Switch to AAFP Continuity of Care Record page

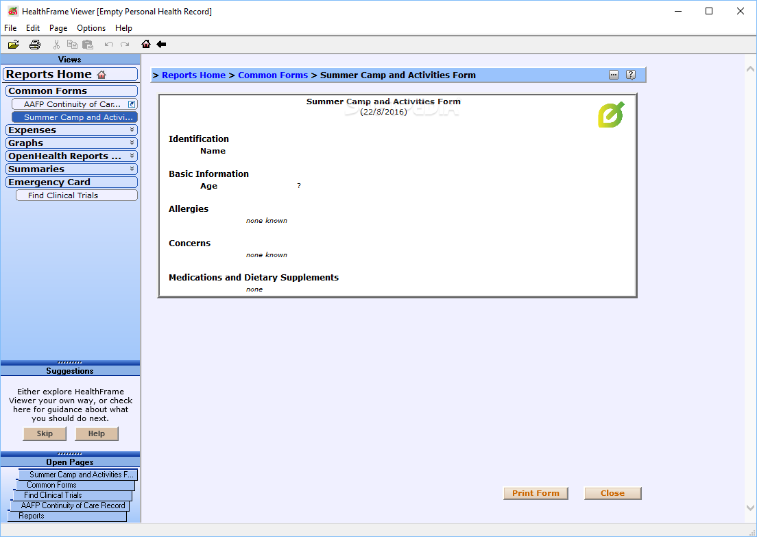click(x=69, y=505)
